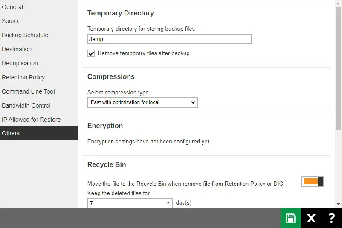Image resolution: width=342 pixels, height=228 pixels.
Task: Select Bandwidth Control in sidebar
Action: click(x=26, y=105)
